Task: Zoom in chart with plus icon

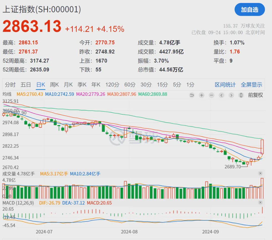Action: click(x=201, y=95)
